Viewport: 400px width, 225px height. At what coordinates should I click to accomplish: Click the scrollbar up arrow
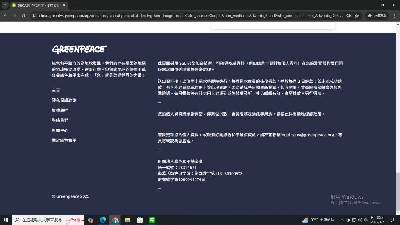[398, 24]
